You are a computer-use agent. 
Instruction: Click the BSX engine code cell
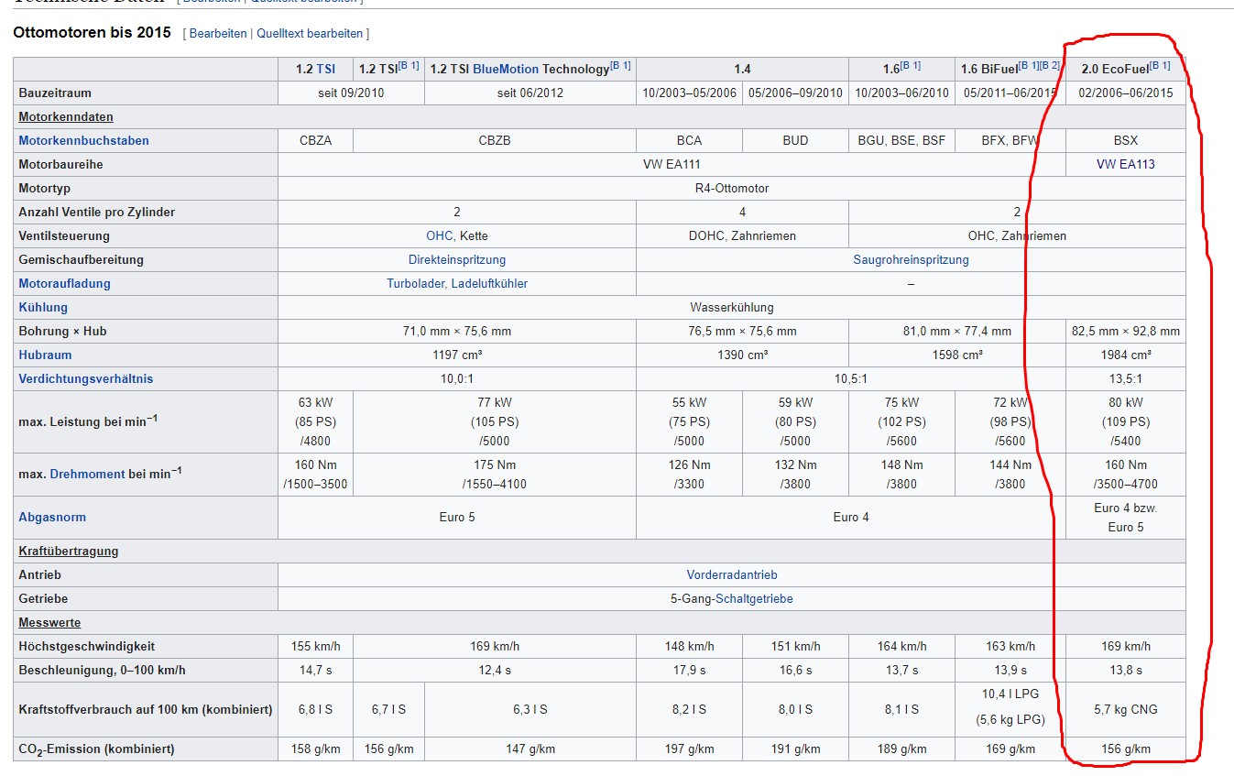(1126, 140)
